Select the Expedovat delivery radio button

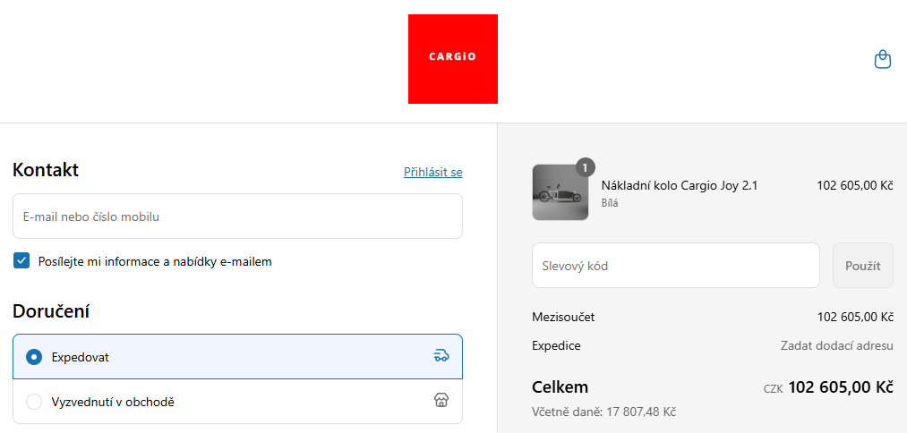point(34,357)
